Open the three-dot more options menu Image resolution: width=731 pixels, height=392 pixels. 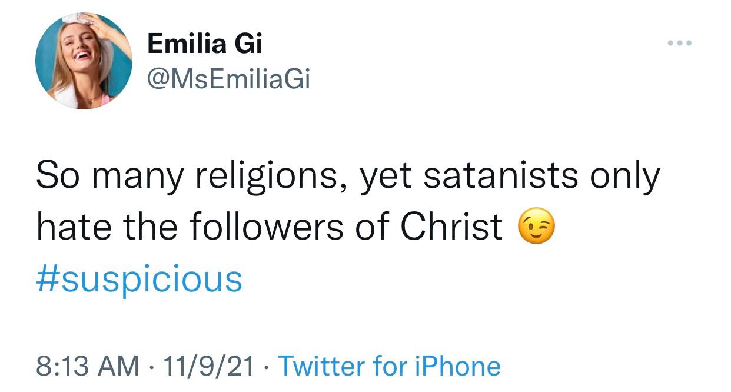pos(680,43)
